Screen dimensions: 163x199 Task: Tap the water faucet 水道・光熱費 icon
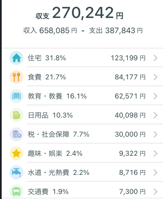click(x=16, y=173)
